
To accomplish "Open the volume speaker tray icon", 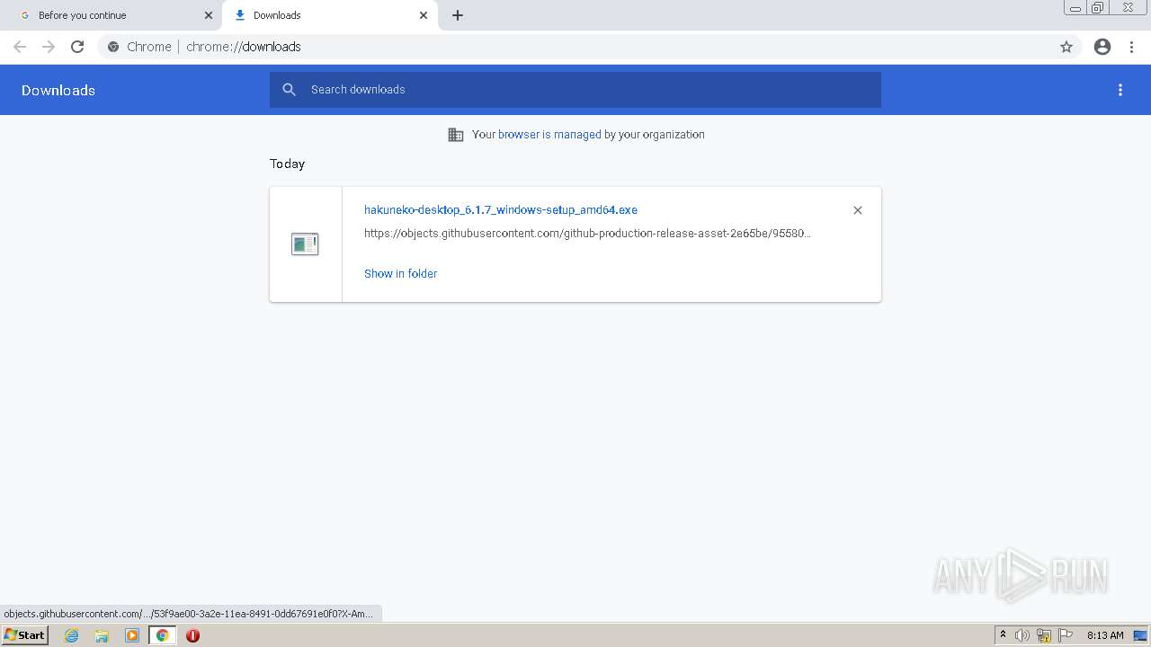I will click(1022, 635).
